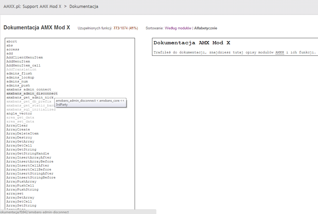Viewport: 318px width, 214px height.
Task: Open highlighted amxbans_admin_disconnect entry
Action: pos(32,94)
